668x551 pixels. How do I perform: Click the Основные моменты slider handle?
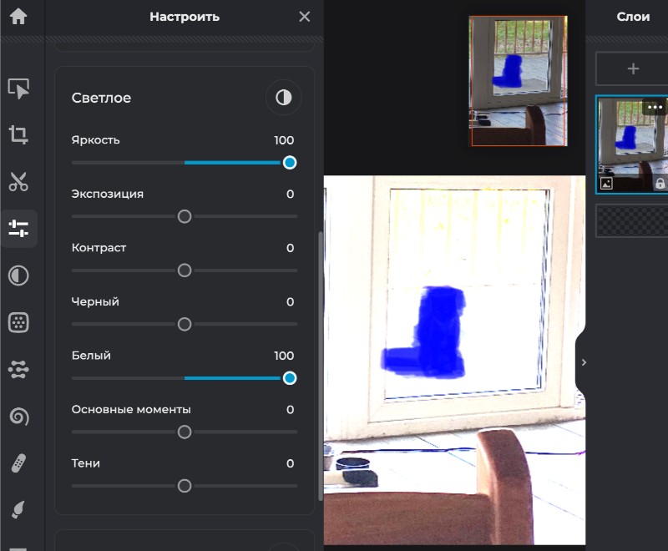click(x=185, y=432)
